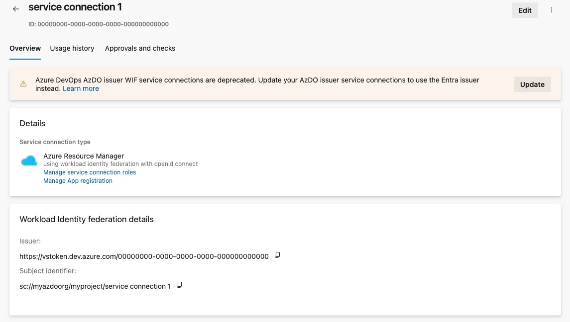This screenshot has height=322, width=570.
Task: Click the service connection 1 page title
Action: (75, 7)
